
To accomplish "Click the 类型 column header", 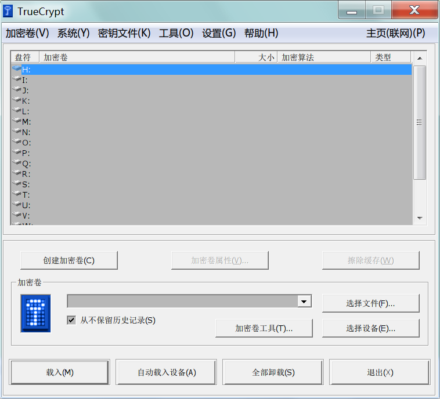I will (391, 57).
